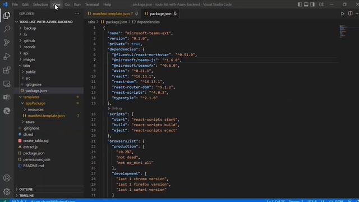Viewport: 359px width, 202px height.
Task: Open Remote Explorer icon in activity bar
Action: point(7,84)
